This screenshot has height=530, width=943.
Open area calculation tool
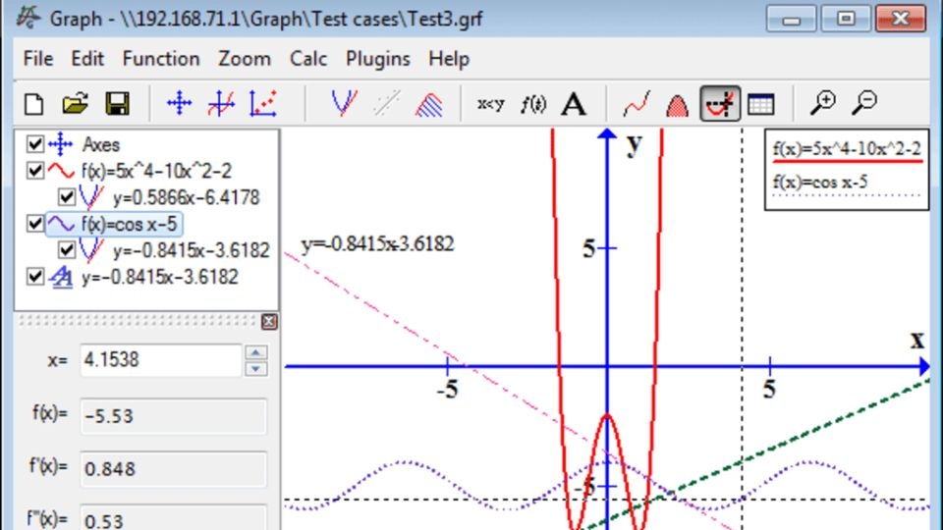click(678, 104)
